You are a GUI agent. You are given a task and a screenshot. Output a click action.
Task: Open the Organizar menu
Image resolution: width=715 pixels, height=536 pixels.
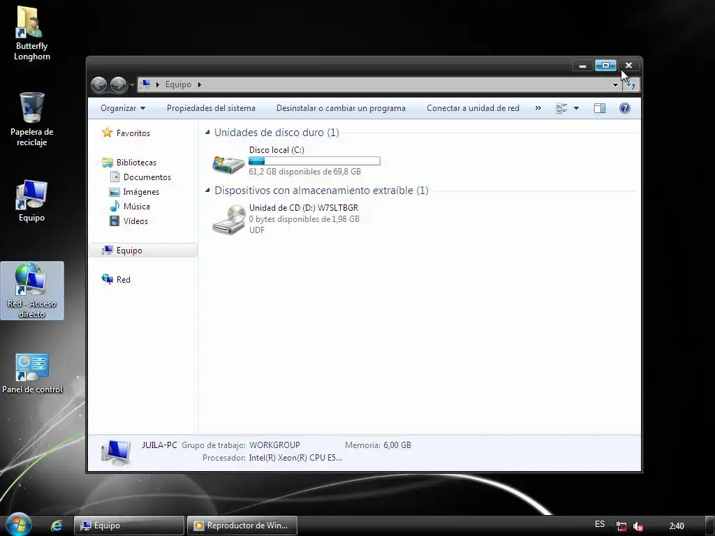point(123,108)
